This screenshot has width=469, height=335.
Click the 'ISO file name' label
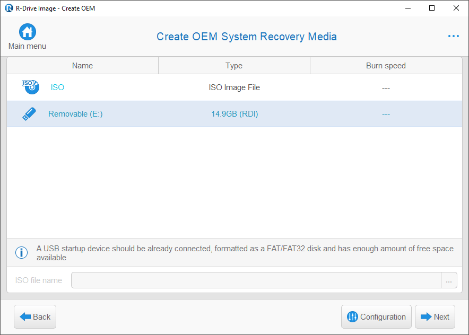click(39, 280)
